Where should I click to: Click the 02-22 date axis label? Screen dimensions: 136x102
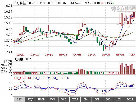20,55
